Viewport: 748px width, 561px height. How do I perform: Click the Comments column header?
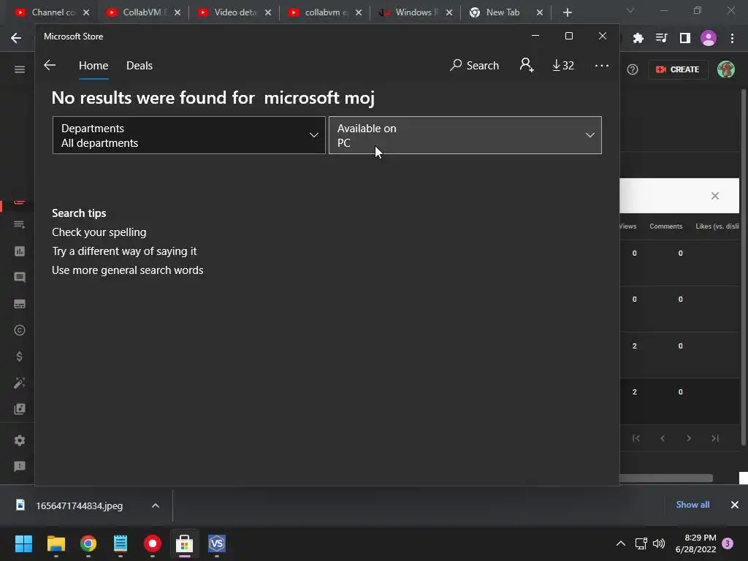pos(666,226)
